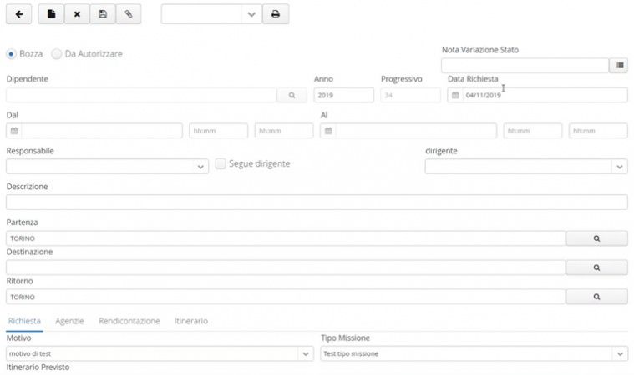Click the new document toolbar icon
634x375 pixels.
(51, 14)
